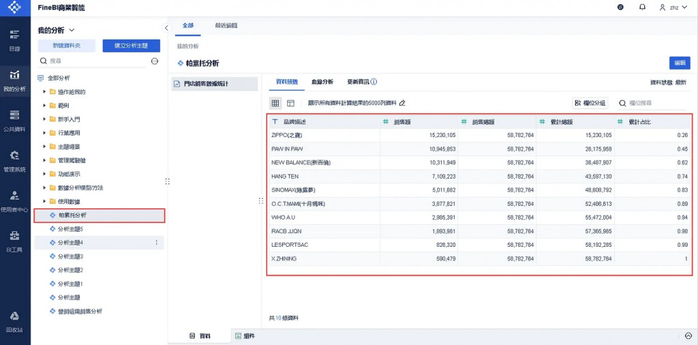
Task: Click the 銷售總額 column header
Action: (x=497, y=121)
